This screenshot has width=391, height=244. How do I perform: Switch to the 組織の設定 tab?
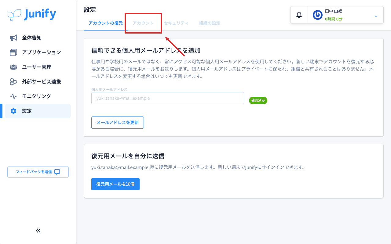210,23
